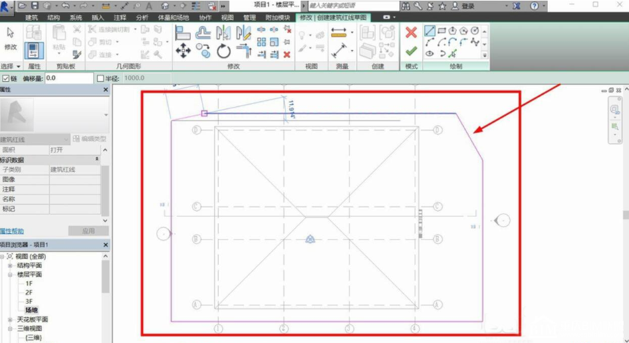629x343 pixels.
Task: Expand the 结构平面 tree node
Action: [10, 266]
